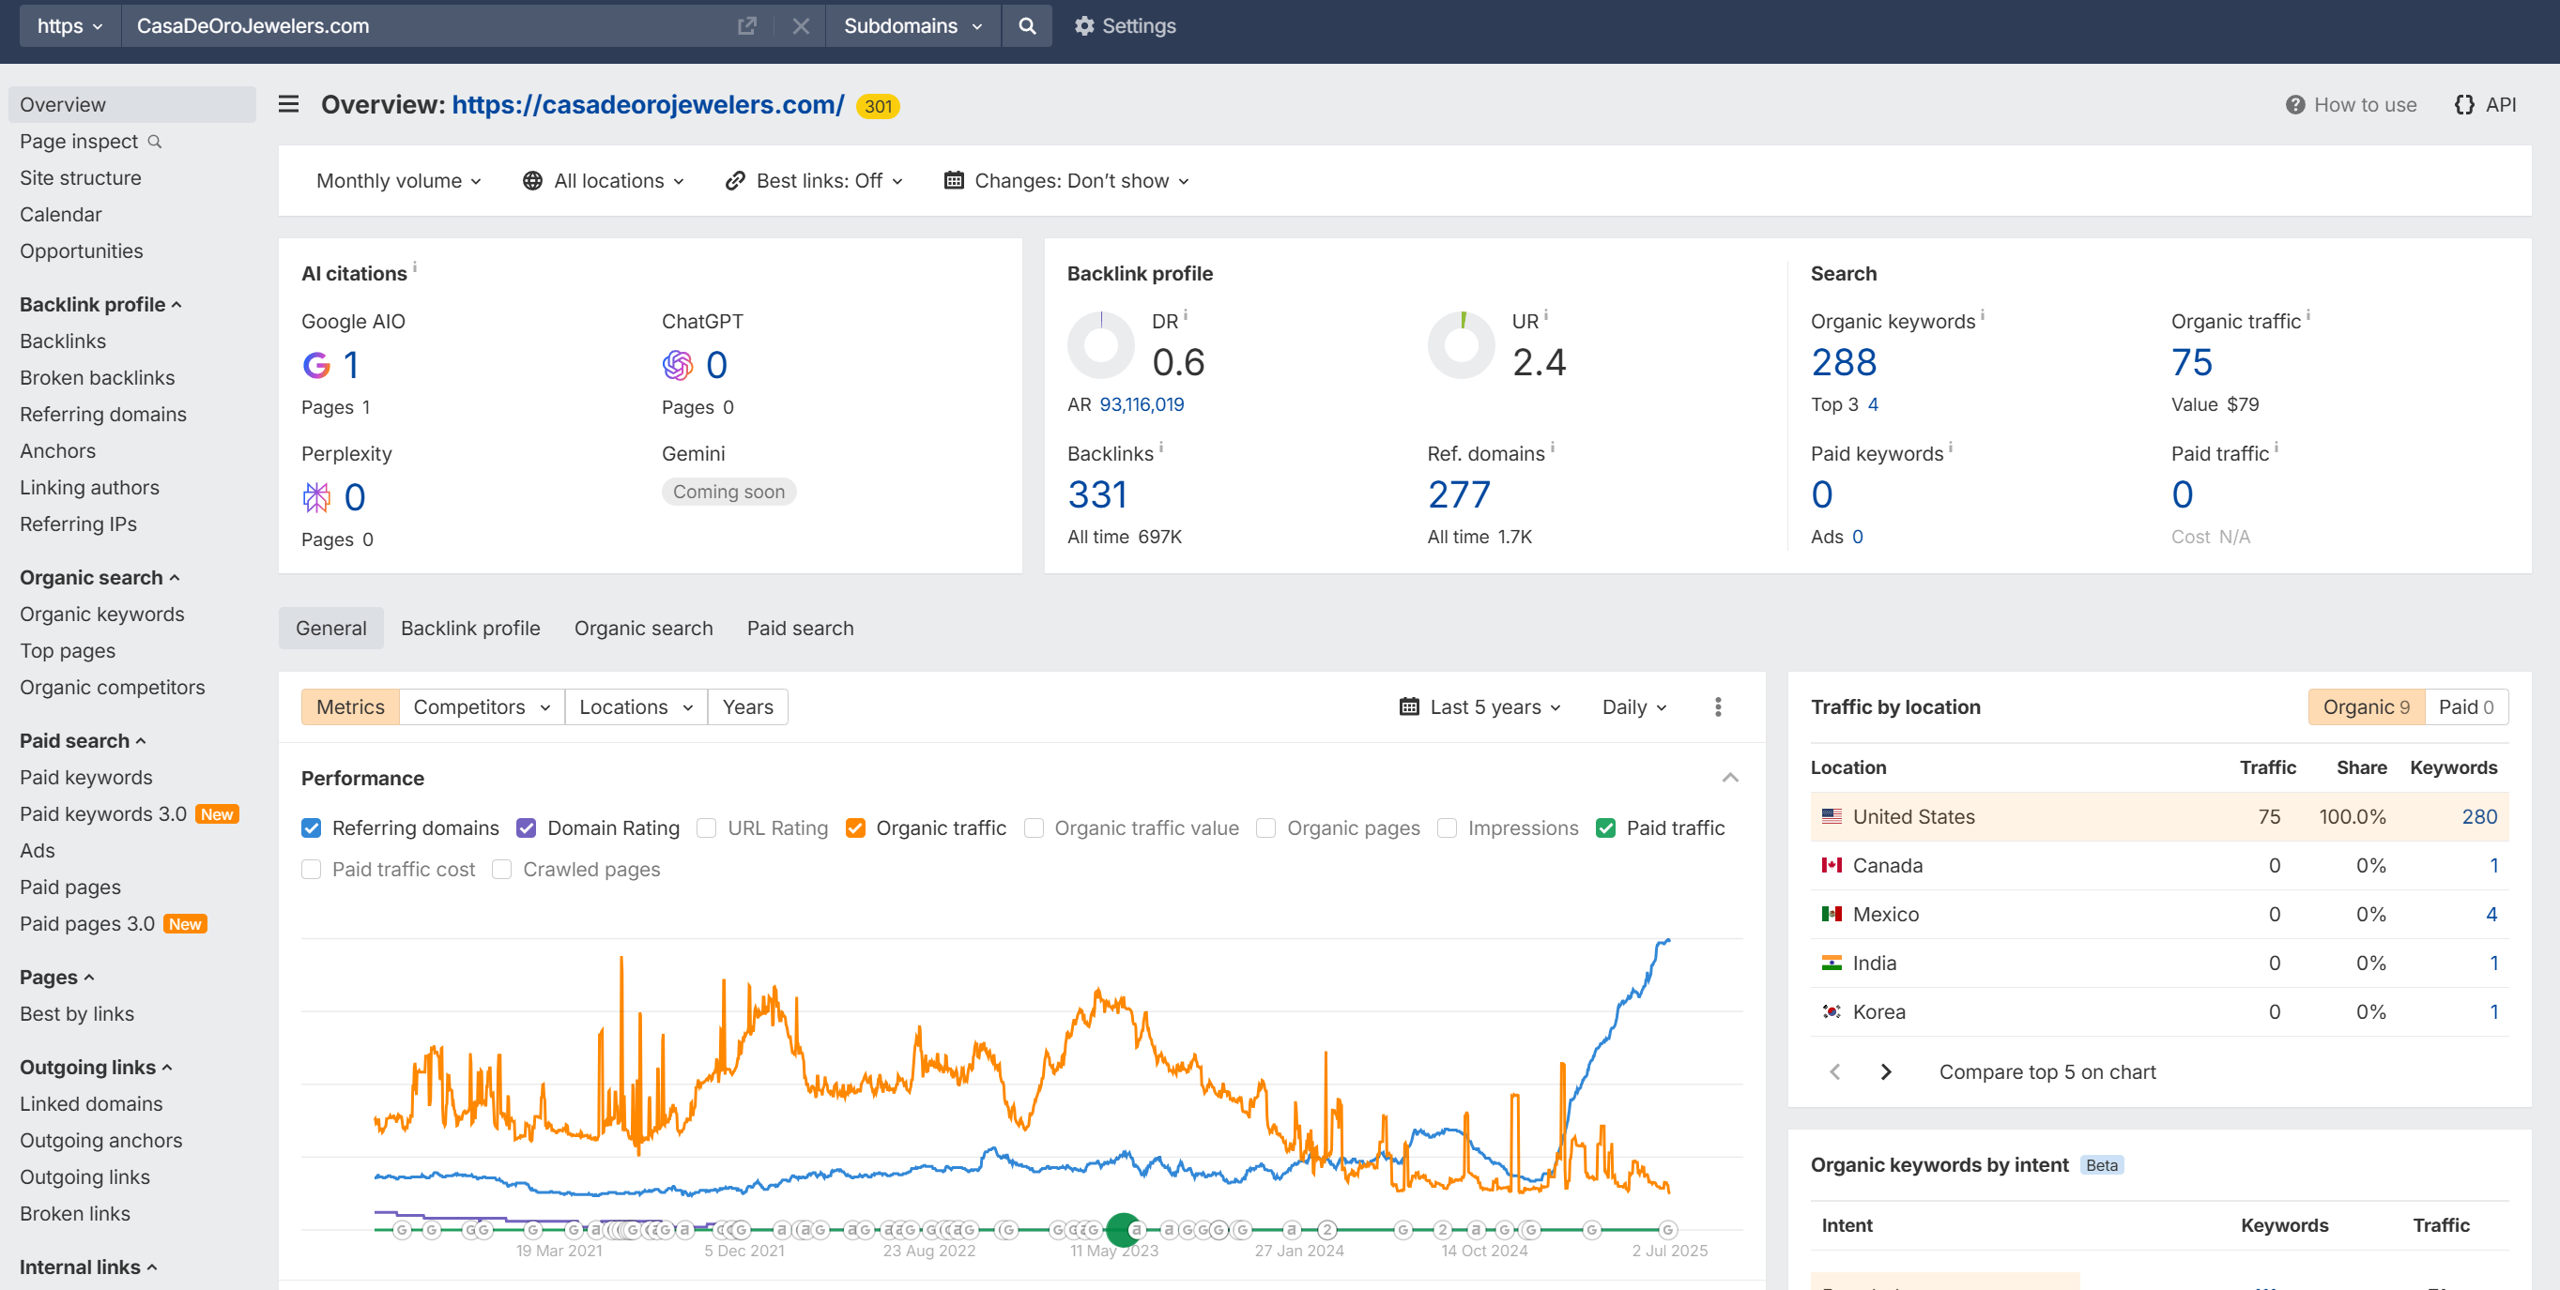This screenshot has height=1290, width=2560.
Task: Switch to the Organic search tab
Action: pyautogui.click(x=643, y=629)
